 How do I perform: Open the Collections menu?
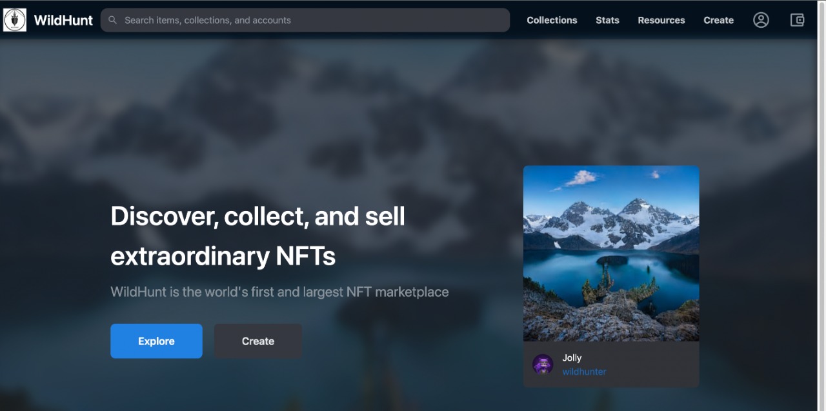[x=552, y=20]
